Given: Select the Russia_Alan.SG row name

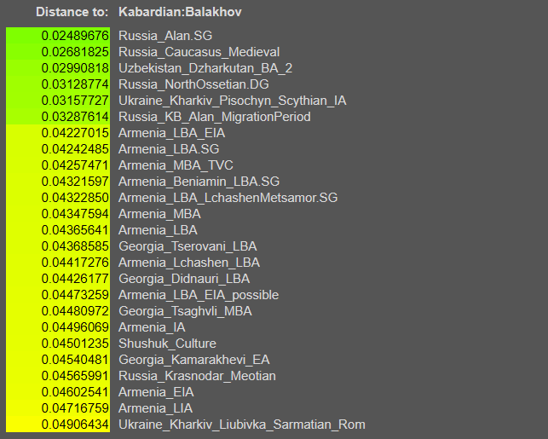Looking at the screenshot, I should [165, 36].
